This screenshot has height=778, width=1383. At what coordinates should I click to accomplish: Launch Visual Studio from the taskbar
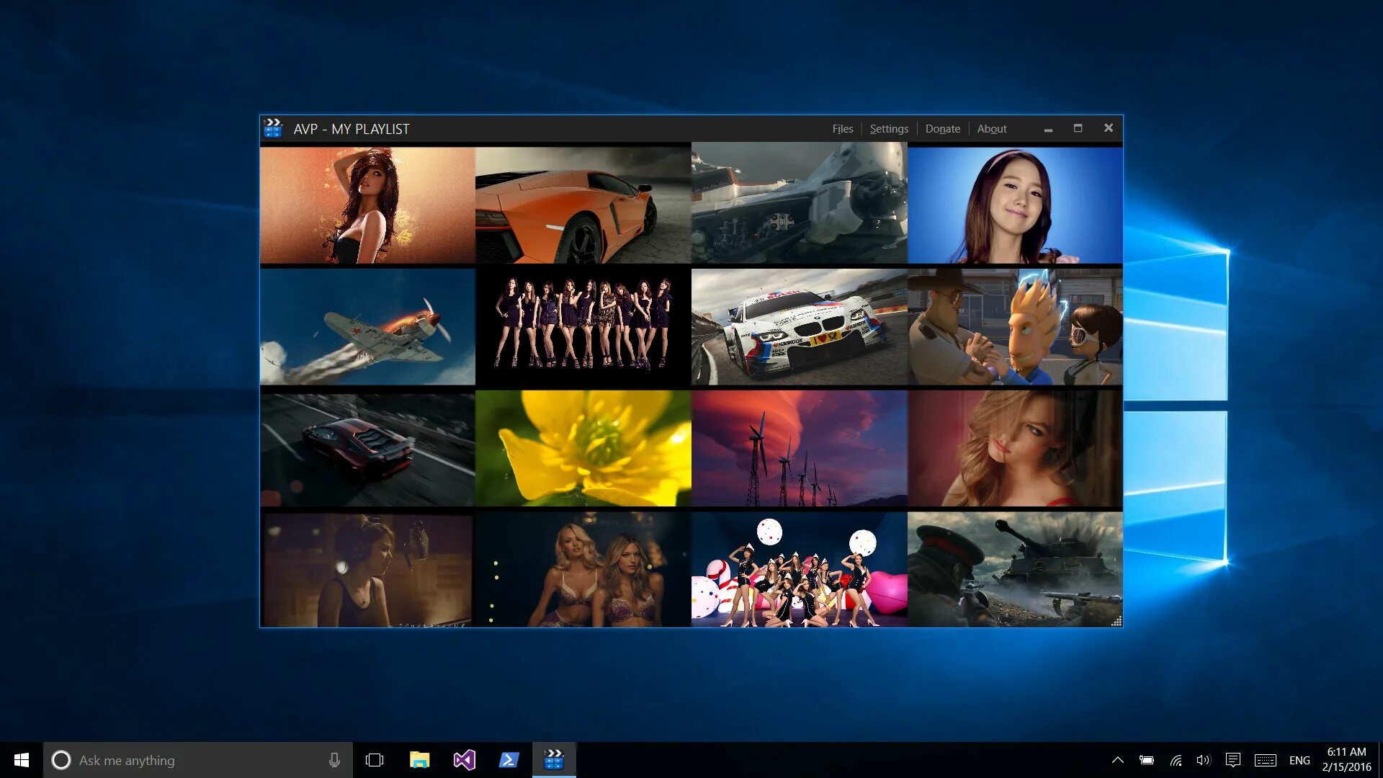click(465, 759)
